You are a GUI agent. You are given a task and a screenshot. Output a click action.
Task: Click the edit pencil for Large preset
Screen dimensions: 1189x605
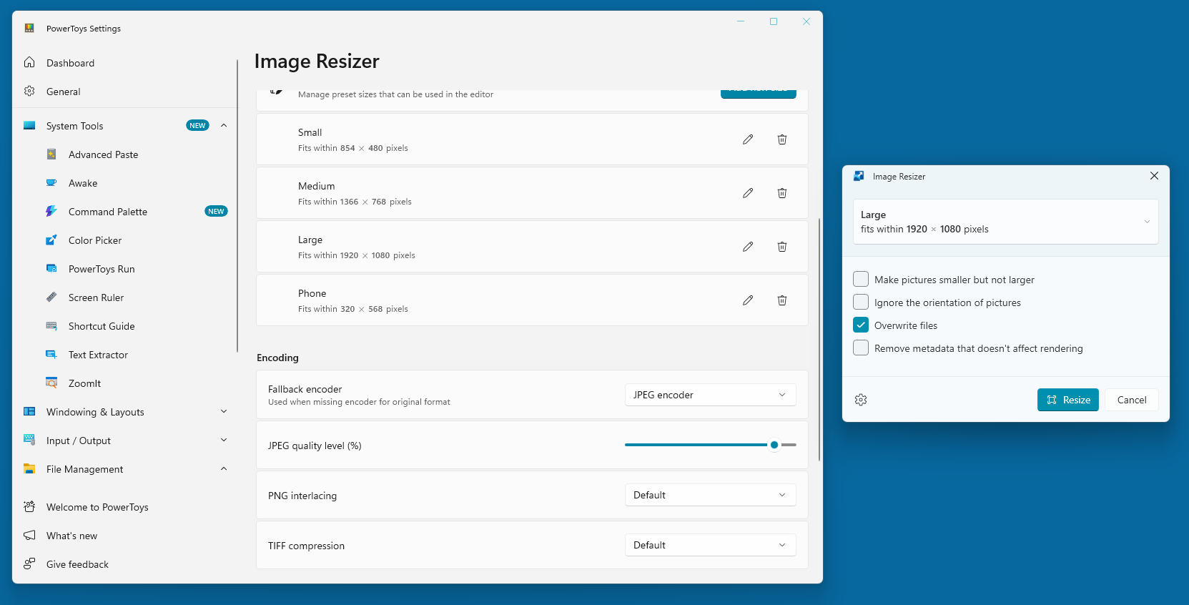tap(748, 247)
